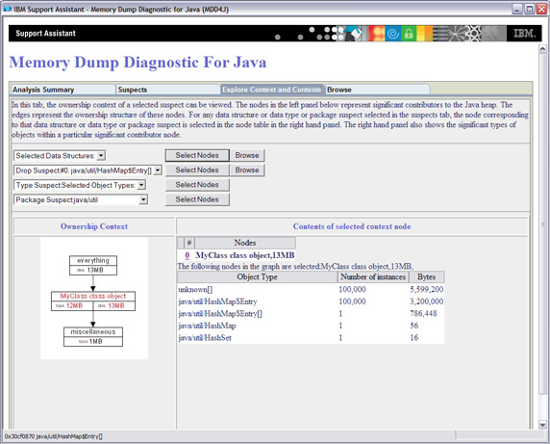Click Select Nodes for Selected Data Structures
The image size is (550, 444).
197,155
